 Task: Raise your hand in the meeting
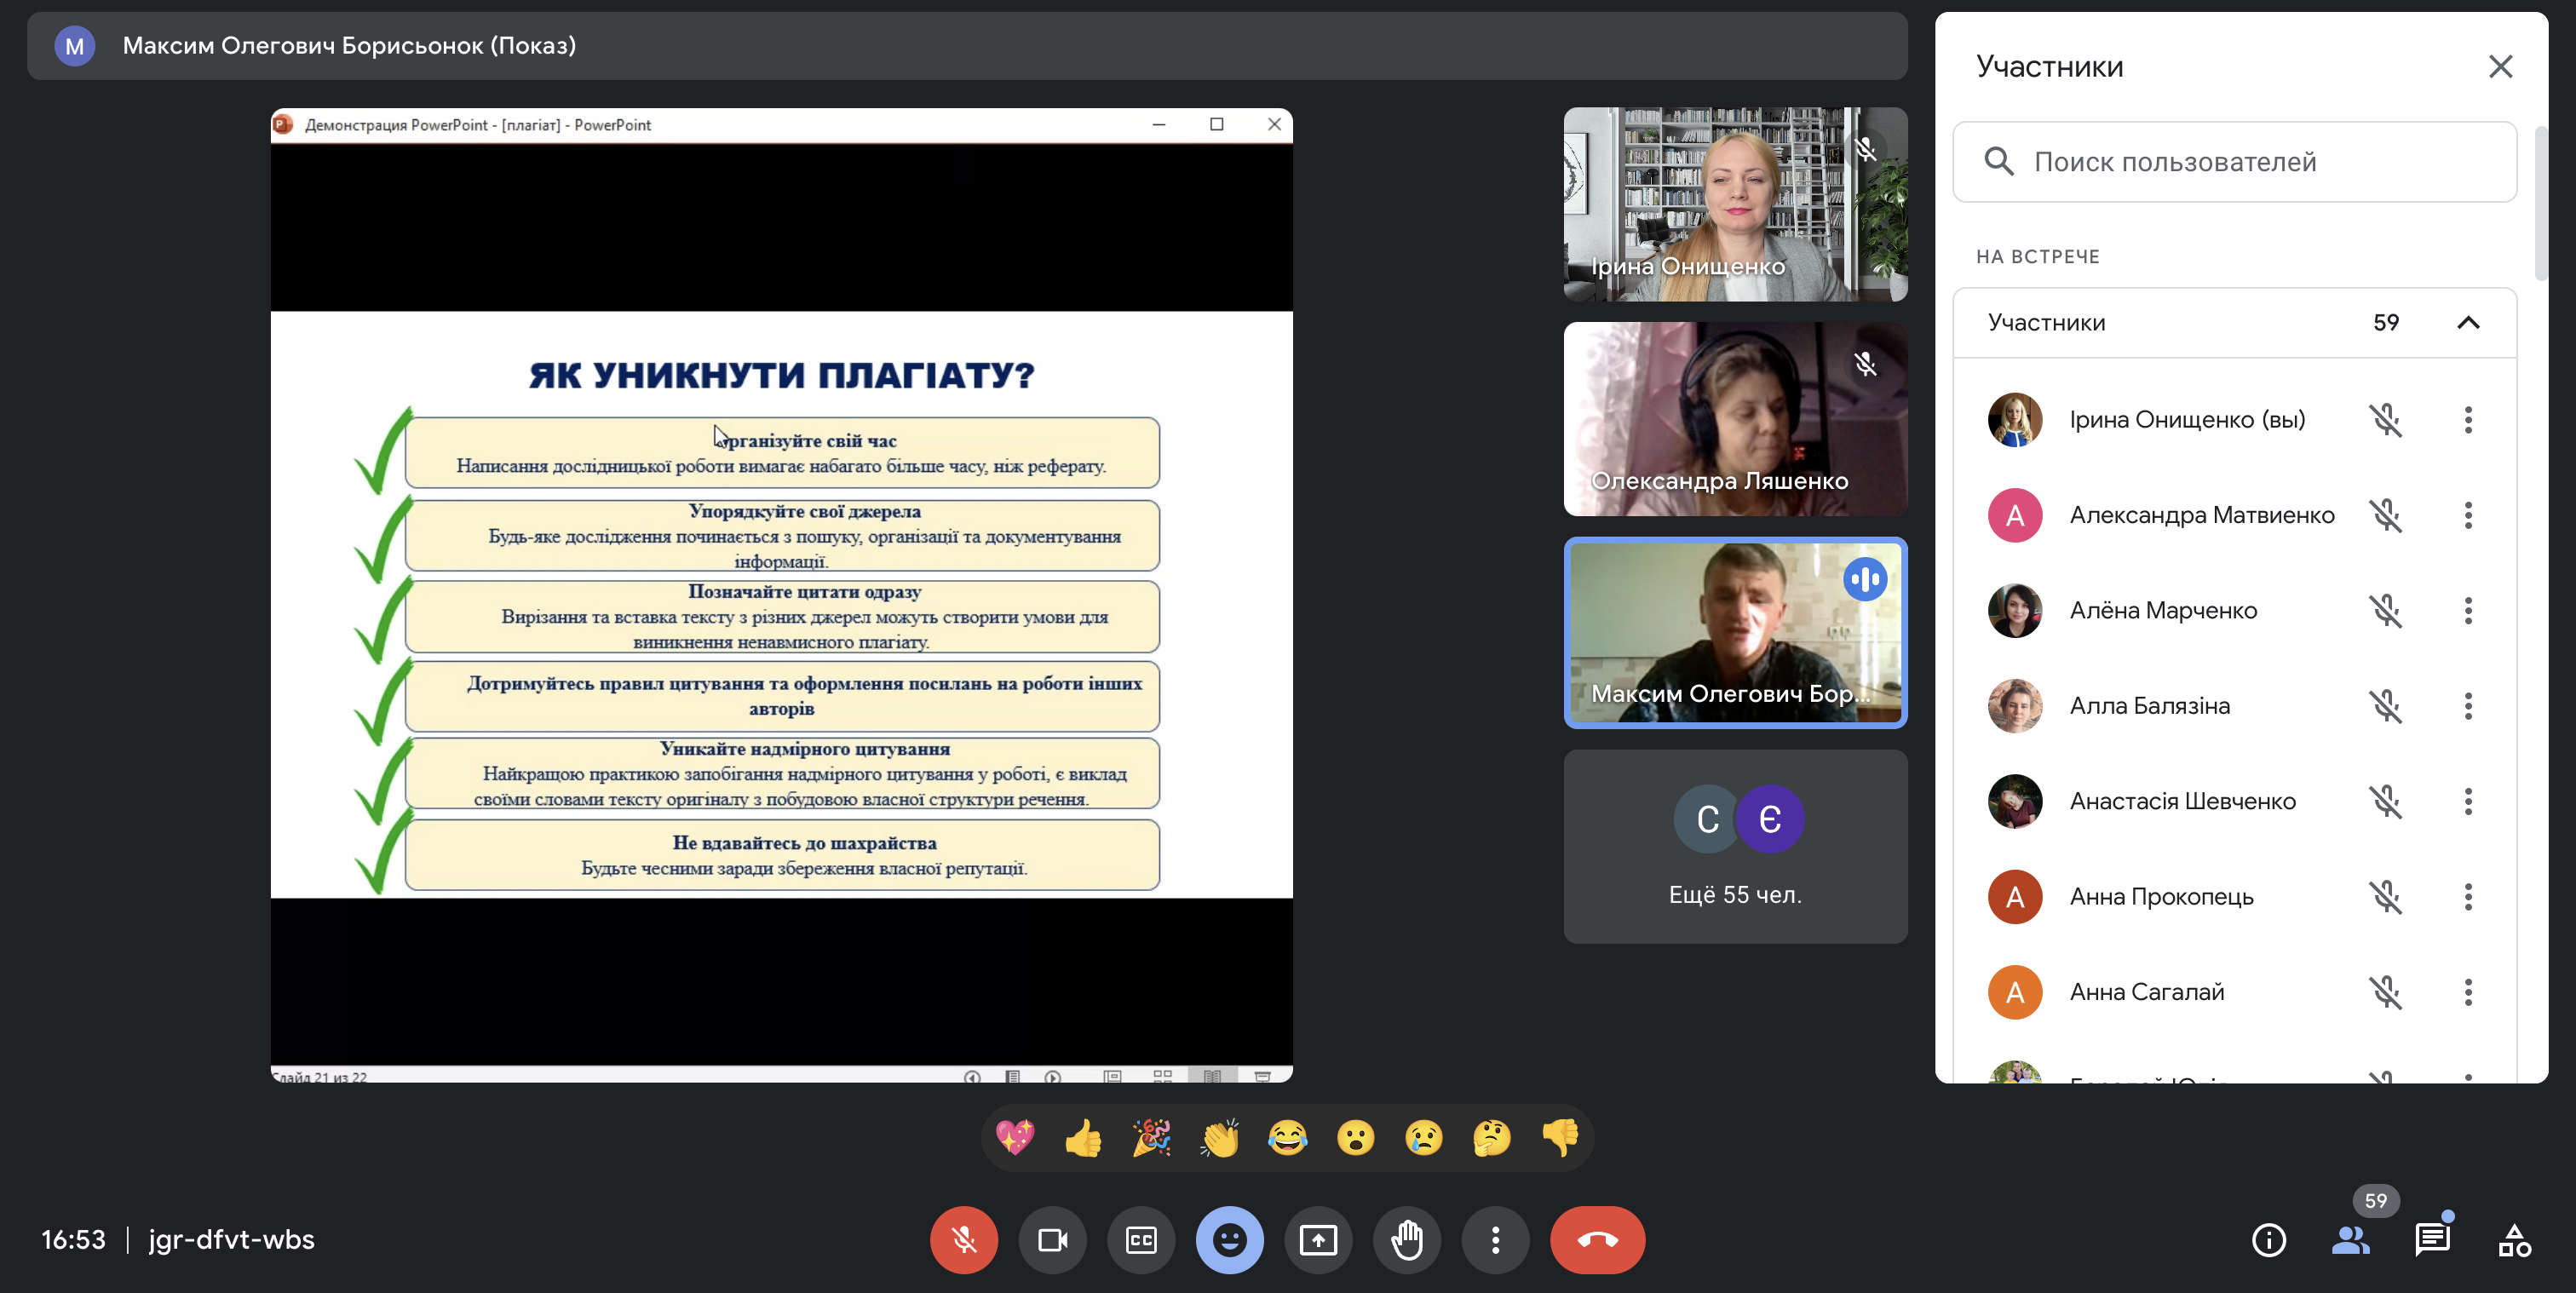(1406, 1240)
